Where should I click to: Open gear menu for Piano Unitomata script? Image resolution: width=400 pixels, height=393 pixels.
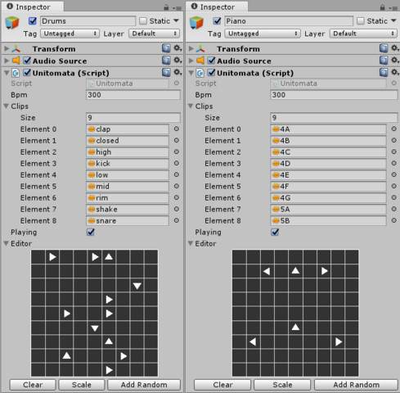tap(395, 72)
